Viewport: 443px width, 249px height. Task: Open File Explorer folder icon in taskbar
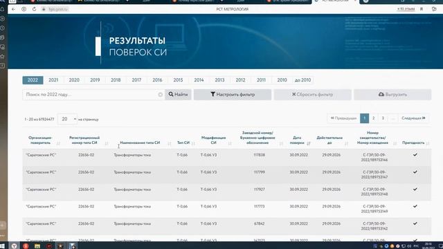pos(37,246)
